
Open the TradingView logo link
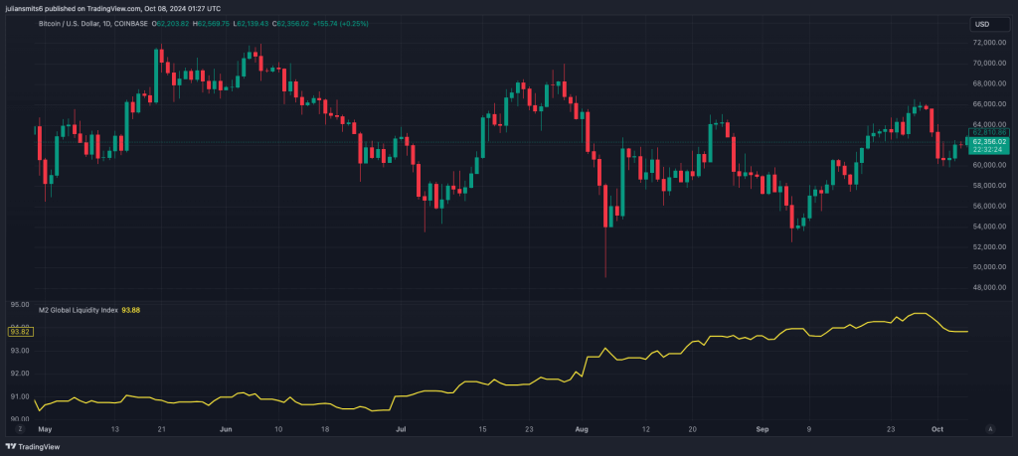[x=31, y=447]
